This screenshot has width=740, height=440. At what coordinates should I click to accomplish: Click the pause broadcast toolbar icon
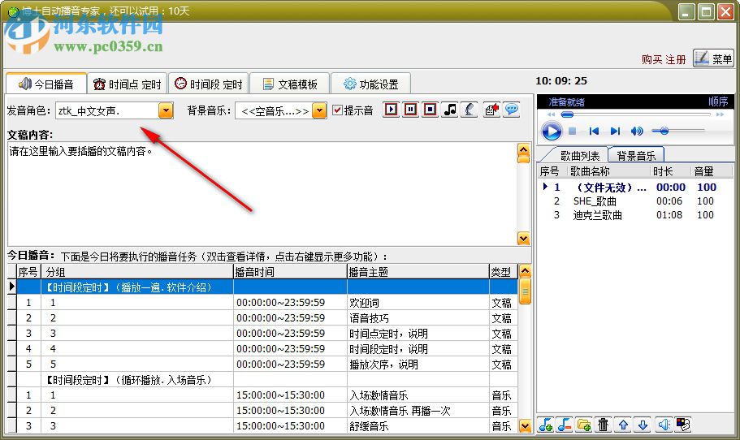point(410,110)
